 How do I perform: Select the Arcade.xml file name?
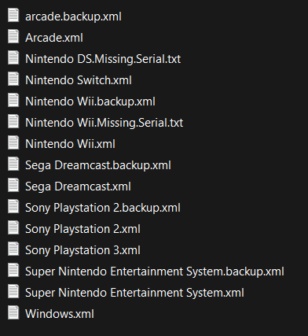[54, 38]
